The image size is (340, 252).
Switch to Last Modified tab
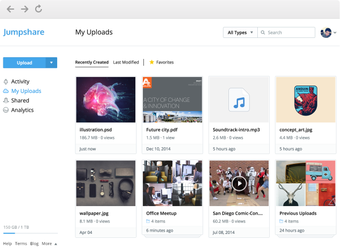(x=126, y=62)
